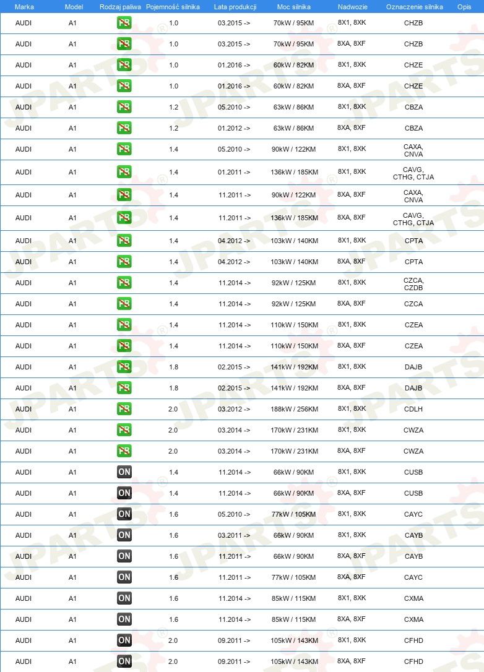
Task: Click the PB petrol icon in the CAVG 11.2011 row
Action: click(x=124, y=218)
